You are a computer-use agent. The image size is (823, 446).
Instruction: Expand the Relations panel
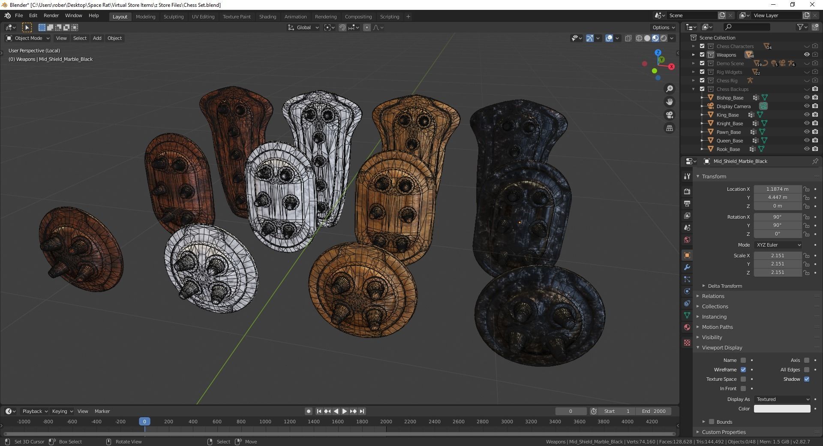(713, 296)
